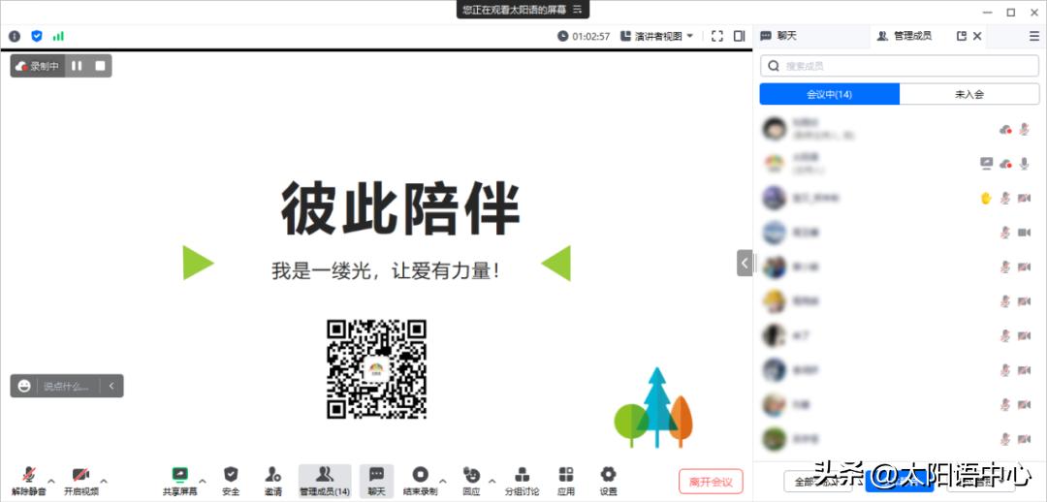
Task: Switch to the 未入会 tab
Action: pyautogui.click(x=969, y=94)
